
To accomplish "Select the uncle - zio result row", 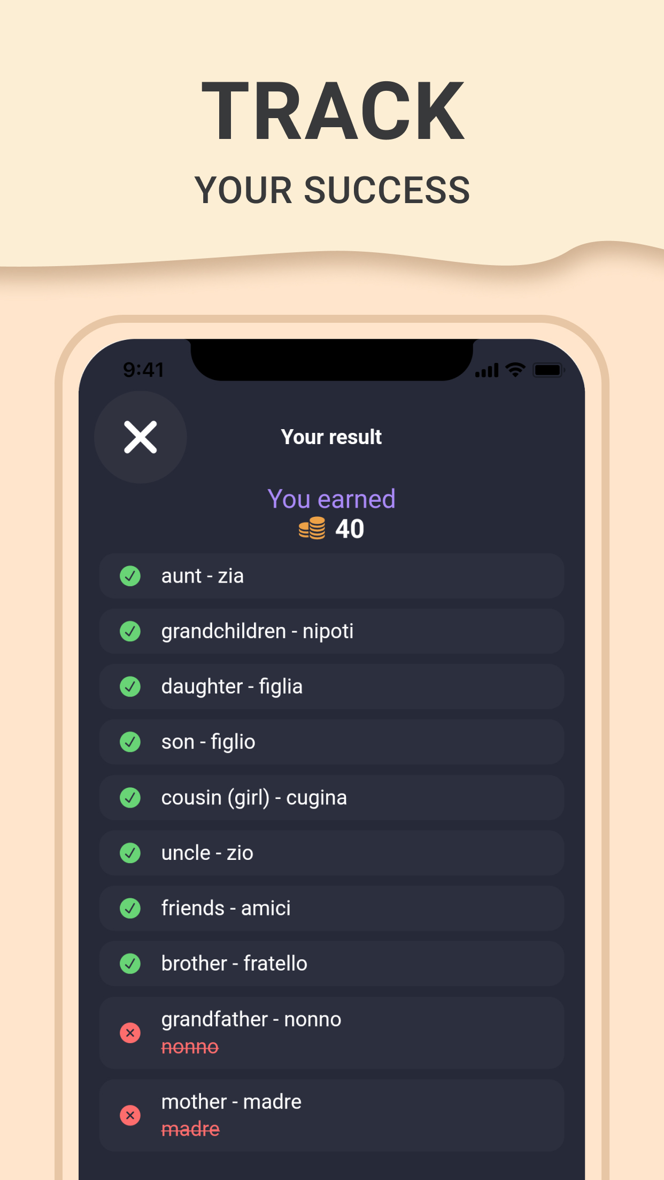I will pos(331,853).
